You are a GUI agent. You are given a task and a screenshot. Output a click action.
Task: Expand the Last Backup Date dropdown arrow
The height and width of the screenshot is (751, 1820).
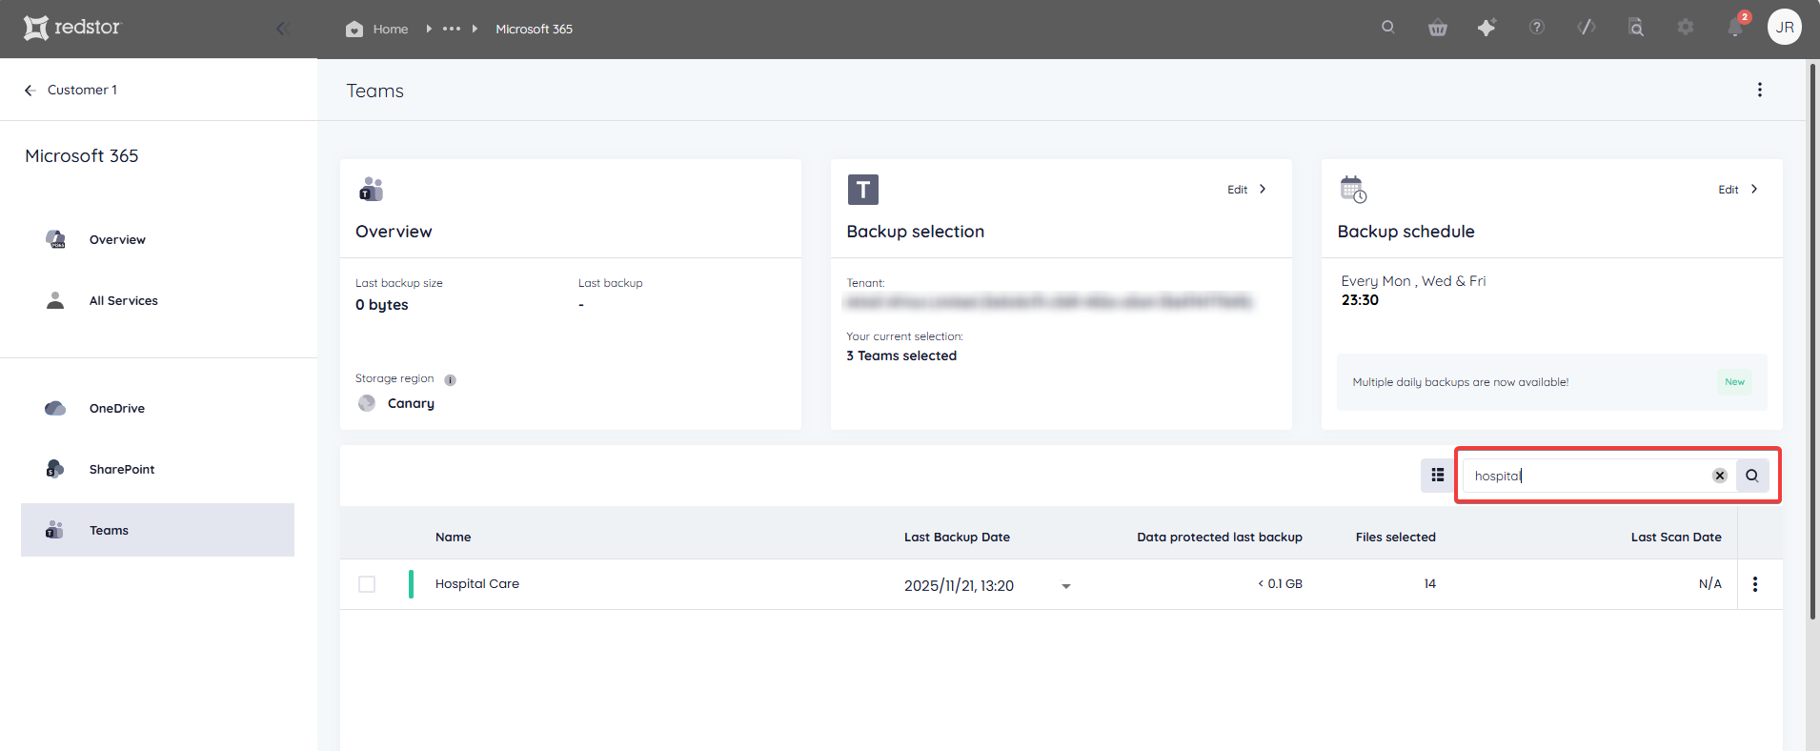pos(1066,586)
